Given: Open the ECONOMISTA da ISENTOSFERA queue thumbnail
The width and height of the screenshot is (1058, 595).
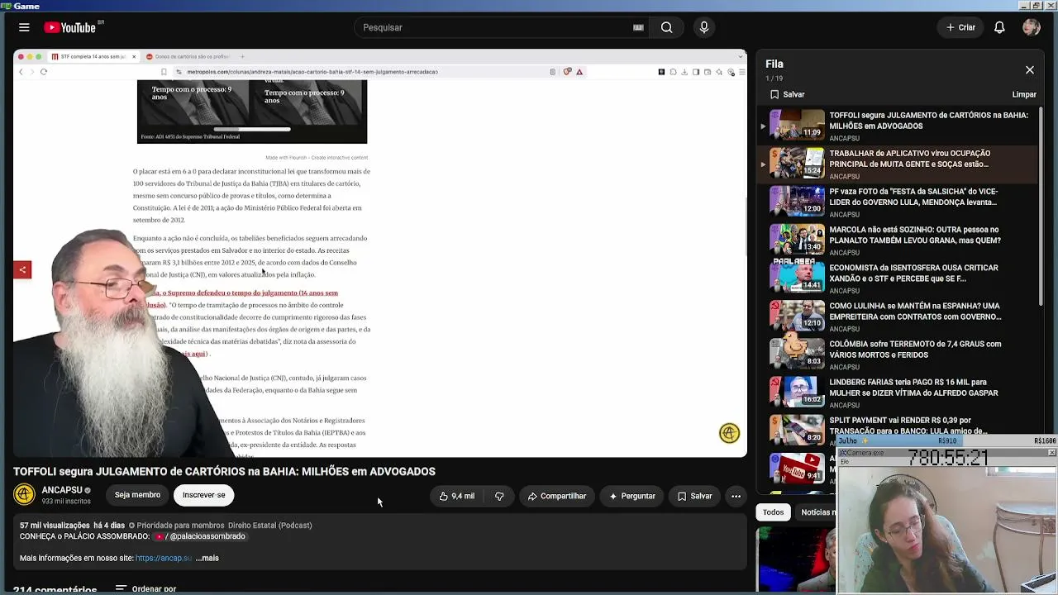Looking at the screenshot, I should point(797,277).
